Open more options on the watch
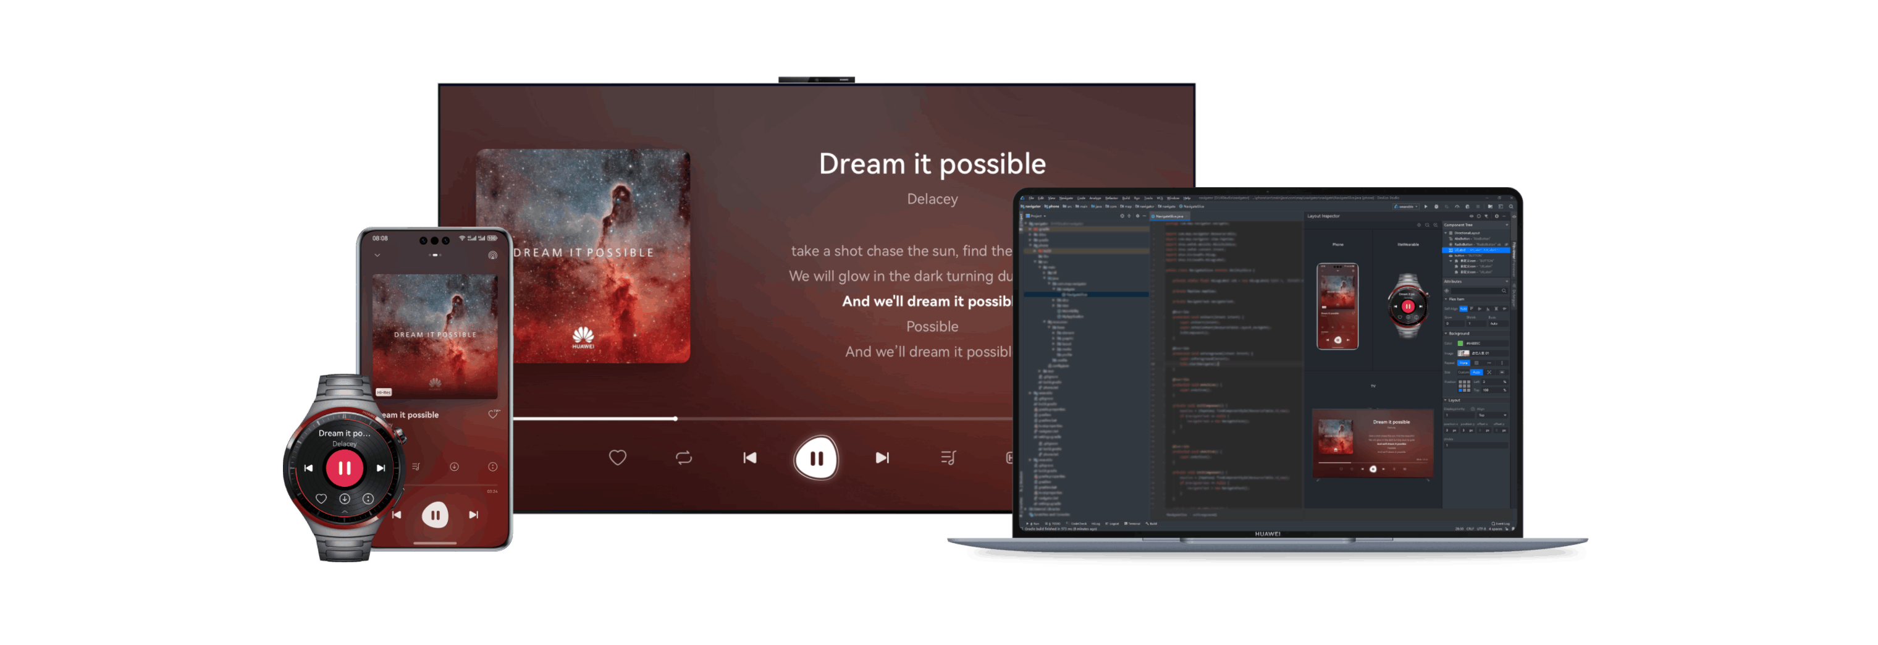Image resolution: width=1878 pixels, height=645 pixels. pyautogui.click(x=368, y=499)
